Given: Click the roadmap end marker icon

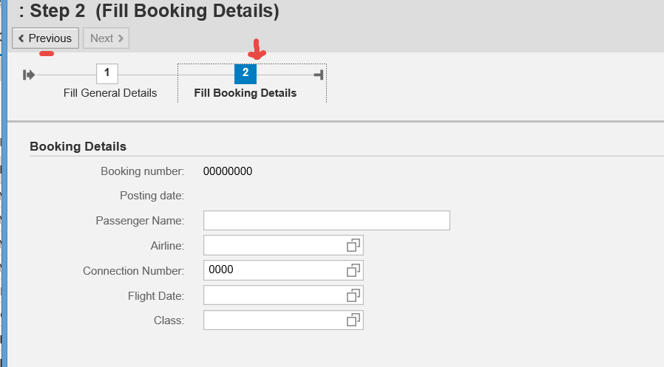Looking at the screenshot, I should [x=319, y=75].
